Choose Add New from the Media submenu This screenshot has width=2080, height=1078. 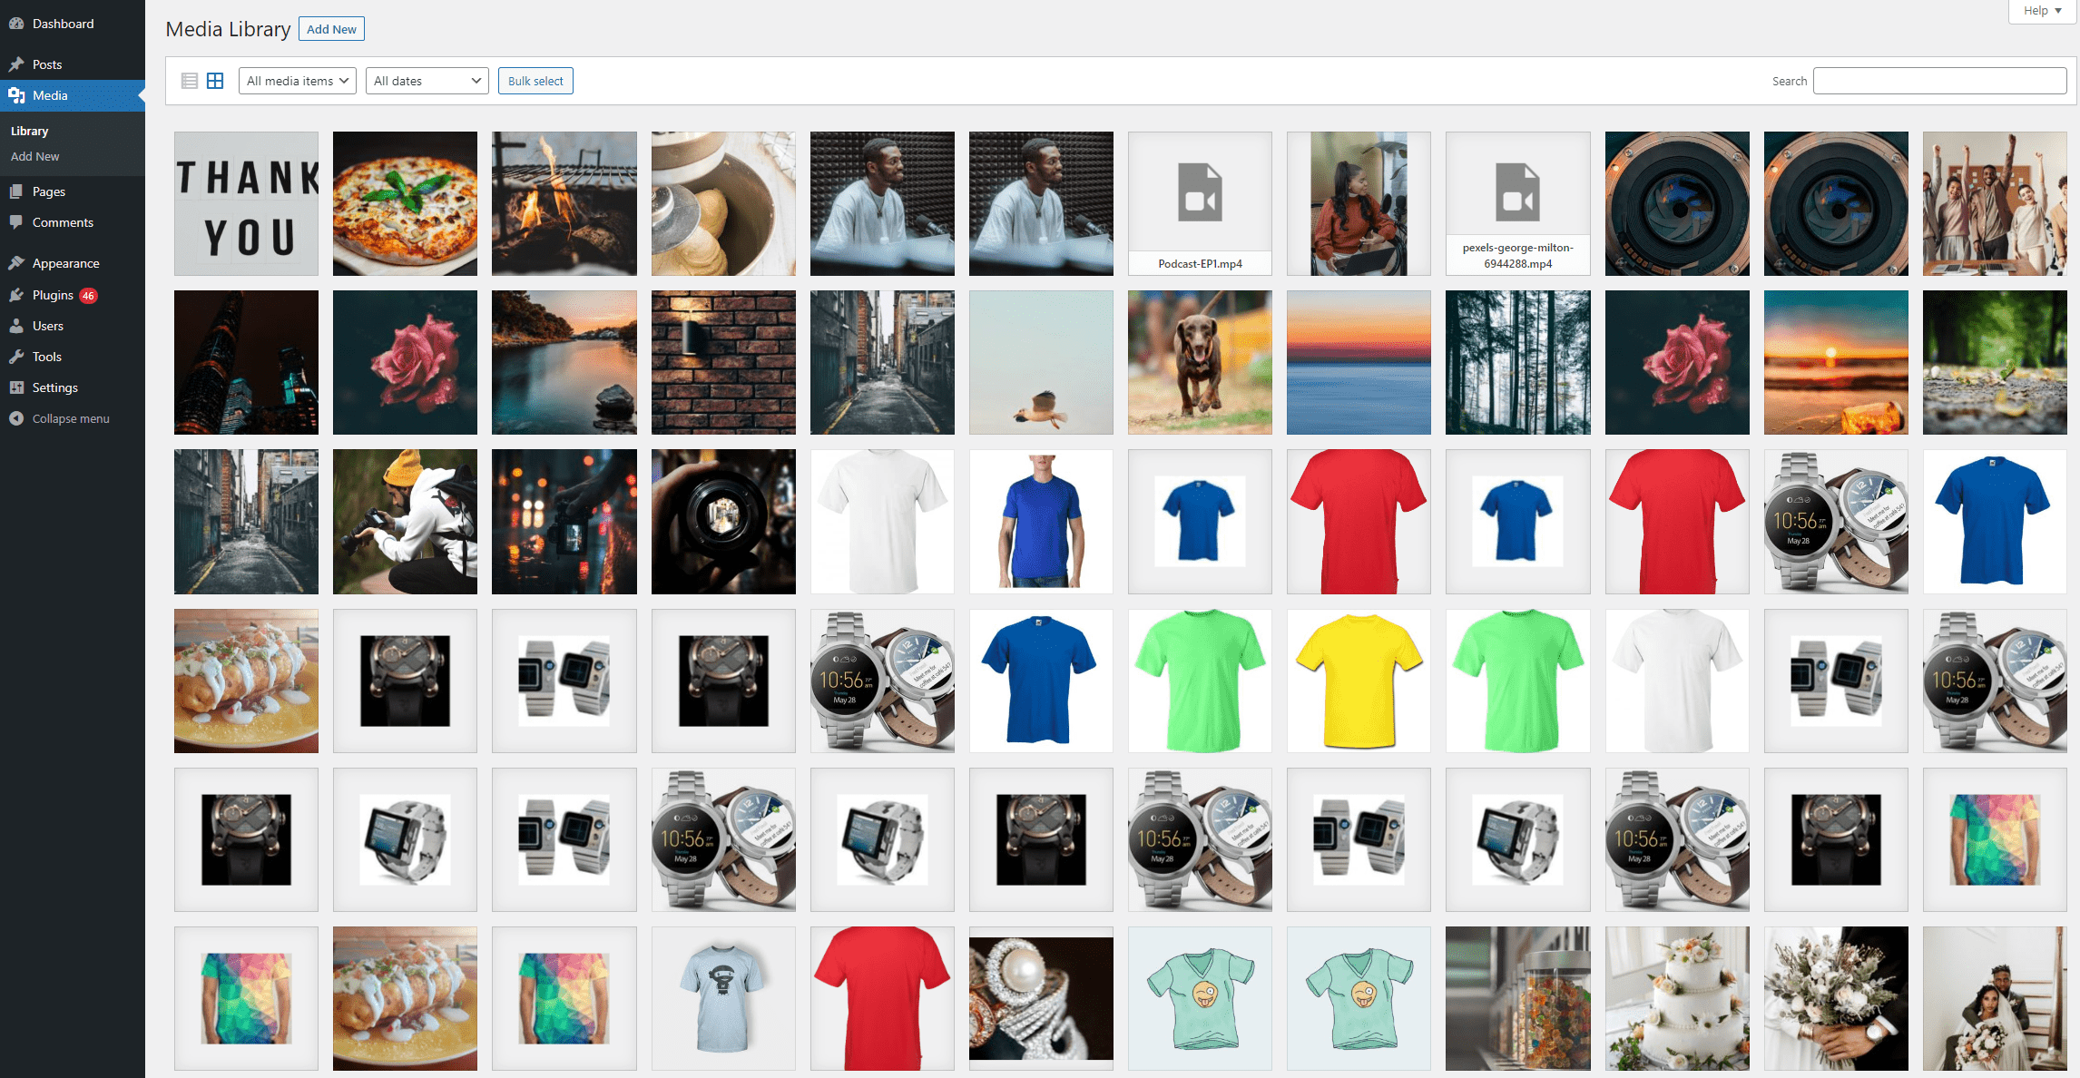[x=34, y=156]
